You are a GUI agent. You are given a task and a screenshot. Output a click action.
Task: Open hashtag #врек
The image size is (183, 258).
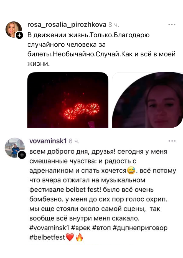tap(81, 228)
